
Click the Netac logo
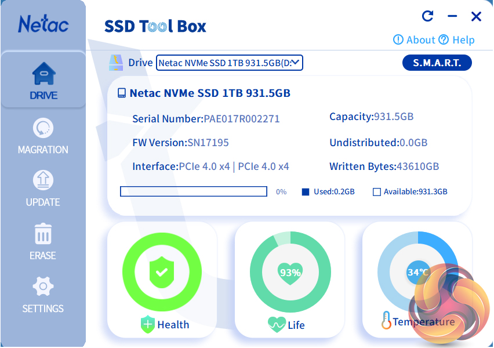43,24
